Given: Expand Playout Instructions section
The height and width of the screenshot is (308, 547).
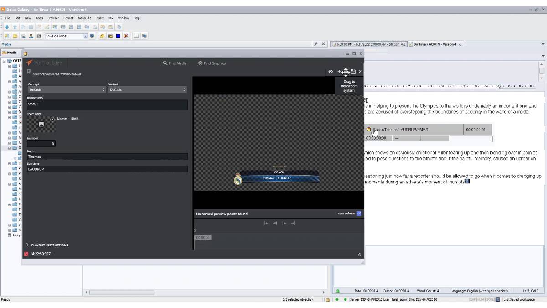Looking at the screenshot, I should [x=47, y=245].
